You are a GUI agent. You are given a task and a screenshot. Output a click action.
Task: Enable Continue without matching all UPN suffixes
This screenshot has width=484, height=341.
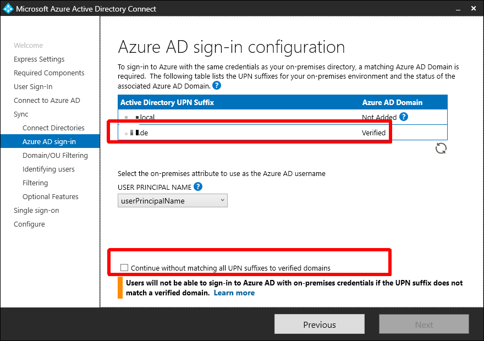124,268
